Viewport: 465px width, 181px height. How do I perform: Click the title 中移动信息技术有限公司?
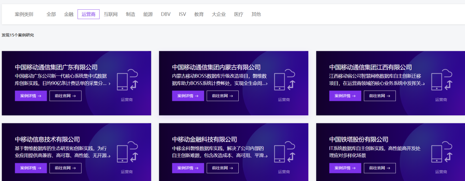tap(47, 139)
